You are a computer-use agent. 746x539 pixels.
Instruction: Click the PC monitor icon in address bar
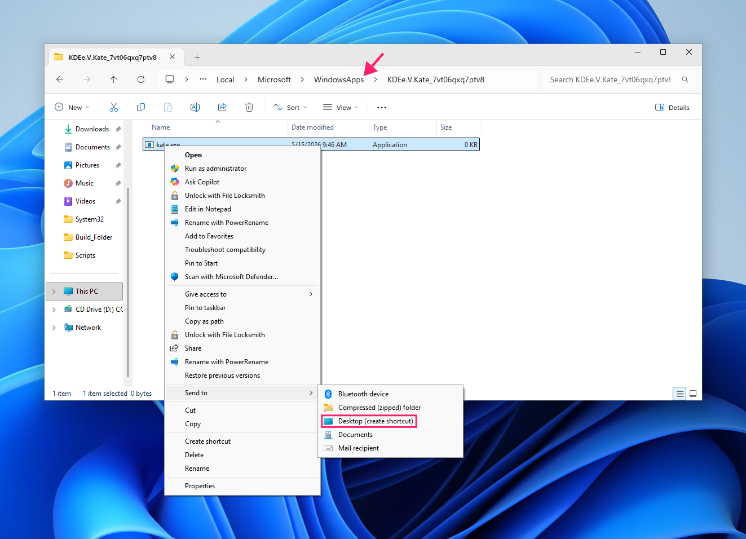[170, 79]
